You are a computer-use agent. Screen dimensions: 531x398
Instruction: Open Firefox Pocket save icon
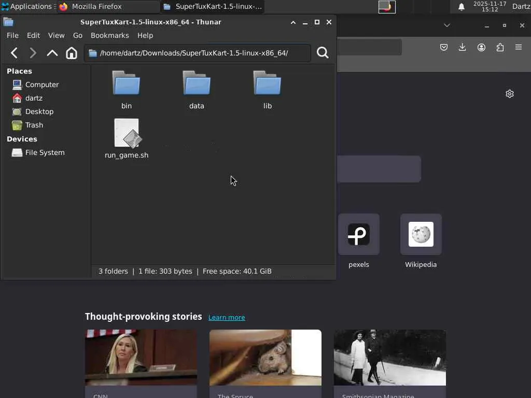pyautogui.click(x=444, y=47)
